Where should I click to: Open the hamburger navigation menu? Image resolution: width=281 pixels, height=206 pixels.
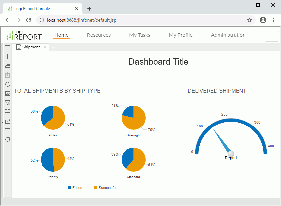click(271, 36)
